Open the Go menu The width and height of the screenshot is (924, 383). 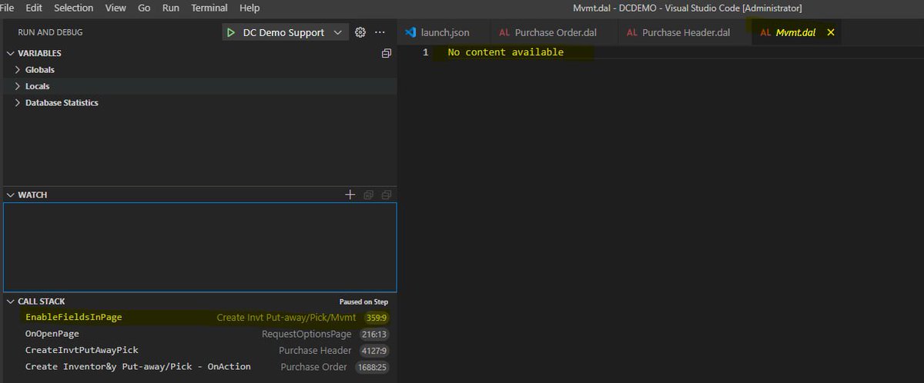[144, 8]
